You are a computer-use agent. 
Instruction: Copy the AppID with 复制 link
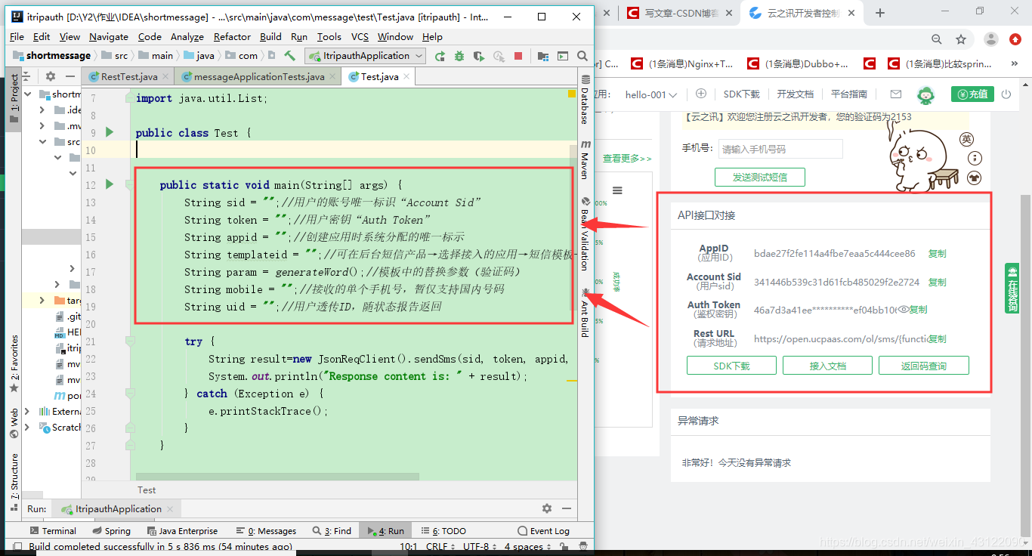(x=937, y=254)
